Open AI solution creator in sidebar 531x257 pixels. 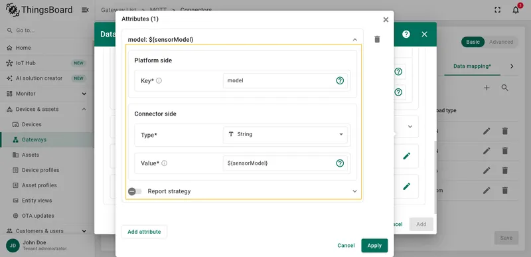point(47,78)
